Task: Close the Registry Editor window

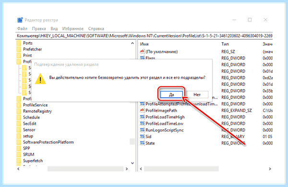Action: coord(265,20)
